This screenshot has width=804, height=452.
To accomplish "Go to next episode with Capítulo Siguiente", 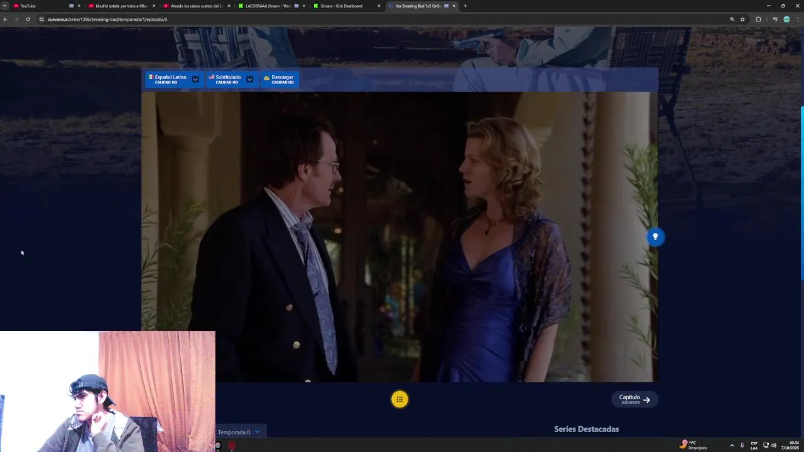I will tap(634, 399).
